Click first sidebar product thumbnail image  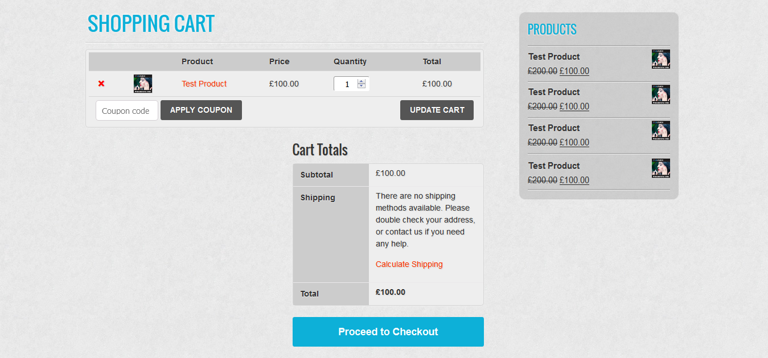point(661,59)
